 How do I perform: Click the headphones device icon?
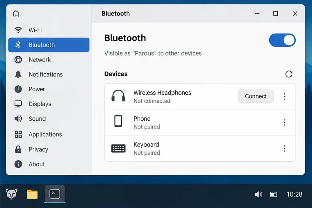[x=118, y=96]
